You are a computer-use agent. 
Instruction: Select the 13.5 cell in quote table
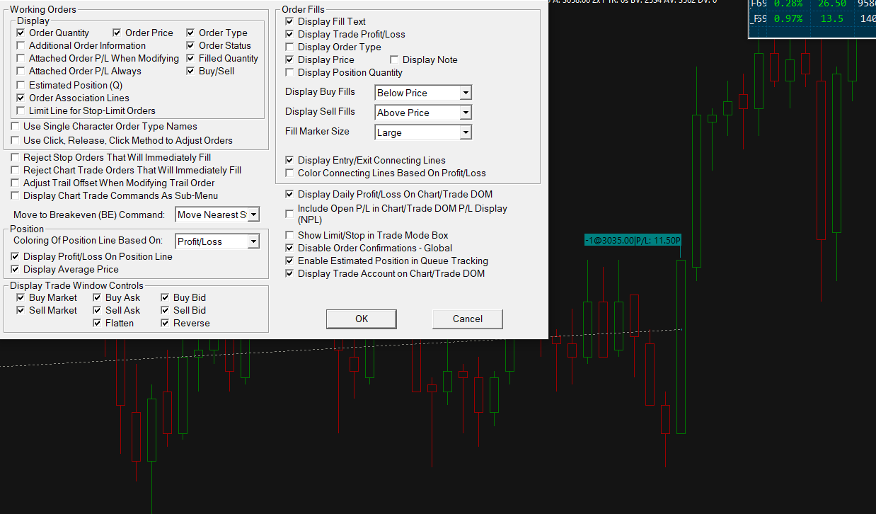(831, 19)
